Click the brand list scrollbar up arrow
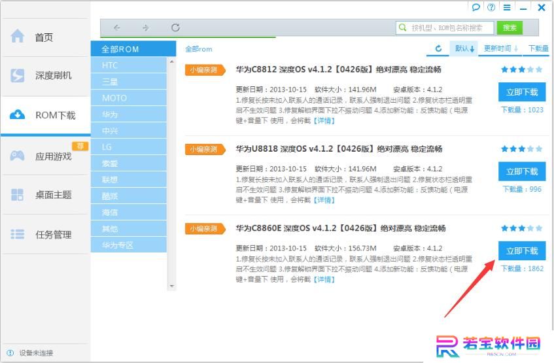This screenshot has width=554, height=363. (x=172, y=62)
